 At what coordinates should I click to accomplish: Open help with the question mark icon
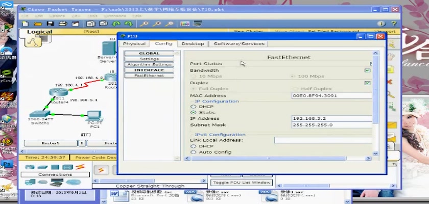393,24
